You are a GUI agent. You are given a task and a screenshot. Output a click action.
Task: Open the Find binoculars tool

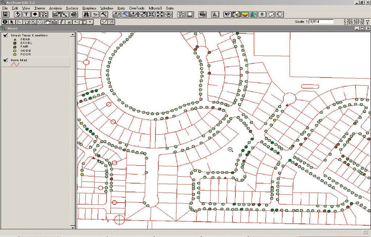86,14
